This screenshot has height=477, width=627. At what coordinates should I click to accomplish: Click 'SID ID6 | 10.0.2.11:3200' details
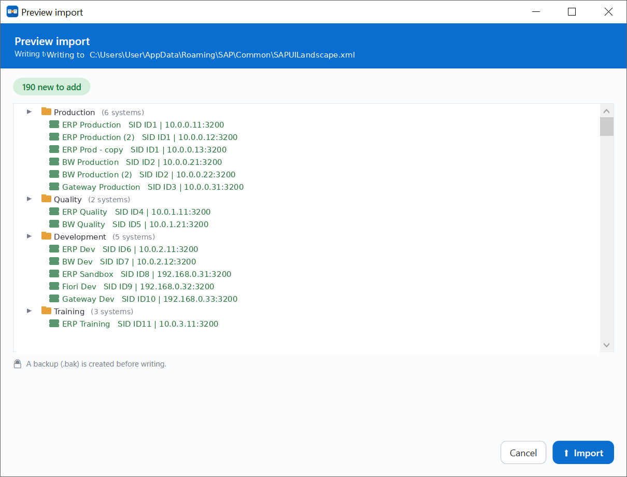150,249
